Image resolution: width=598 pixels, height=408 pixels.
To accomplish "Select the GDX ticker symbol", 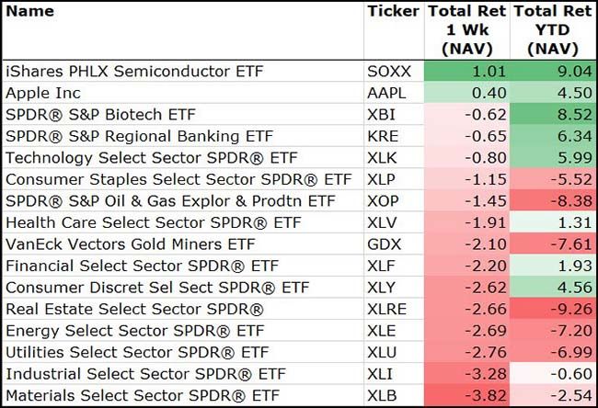I will click(385, 244).
